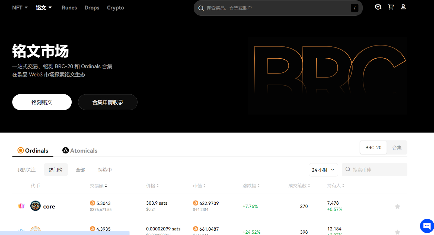The height and width of the screenshot is (235, 434).
Task: Sort the table by 市值
Action: pyautogui.click(x=199, y=186)
